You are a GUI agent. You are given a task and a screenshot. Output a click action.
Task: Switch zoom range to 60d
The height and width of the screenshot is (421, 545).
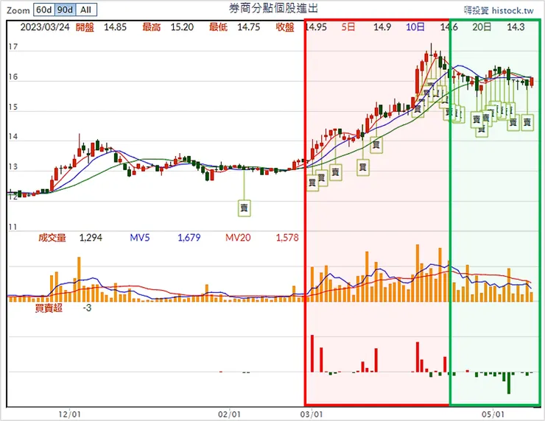click(x=43, y=10)
